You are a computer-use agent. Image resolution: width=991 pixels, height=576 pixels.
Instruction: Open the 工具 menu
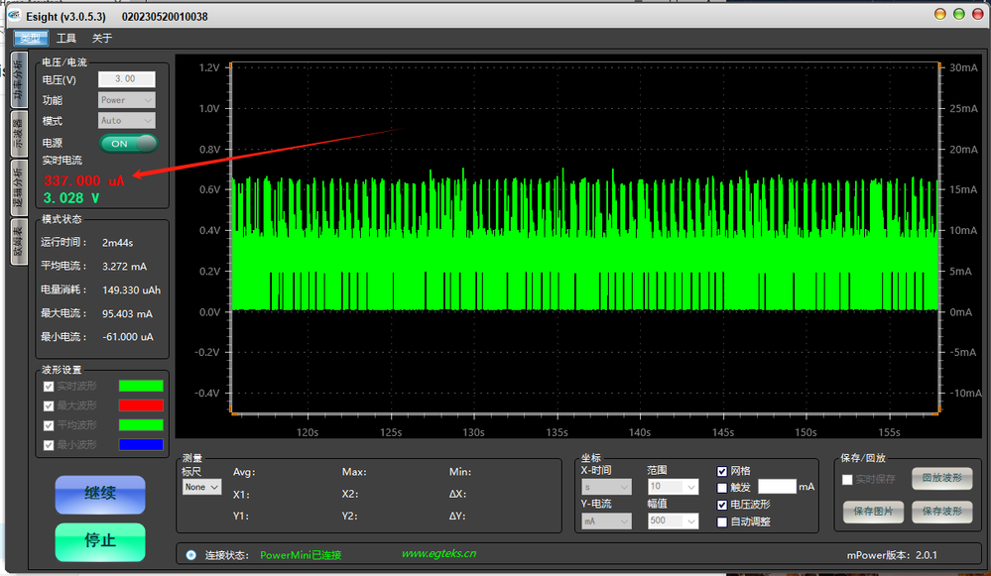(66, 39)
